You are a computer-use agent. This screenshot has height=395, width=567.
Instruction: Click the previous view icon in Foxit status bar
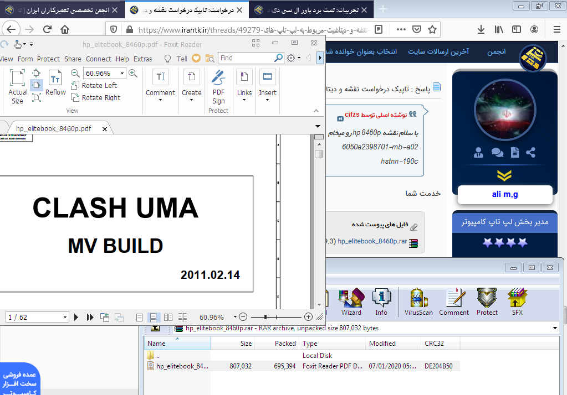point(105,318)
